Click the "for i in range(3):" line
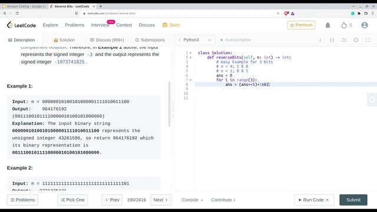The image size is (377, 212). pyautogui.click(x=236, y=80)
